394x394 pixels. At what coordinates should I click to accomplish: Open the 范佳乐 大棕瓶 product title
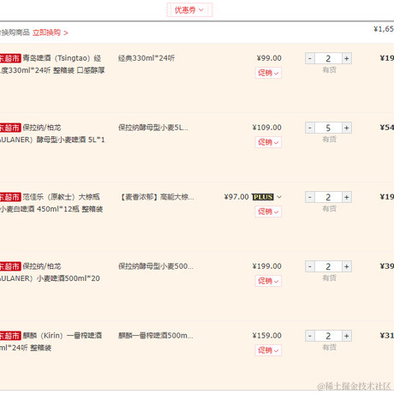(x=52, y=203)
